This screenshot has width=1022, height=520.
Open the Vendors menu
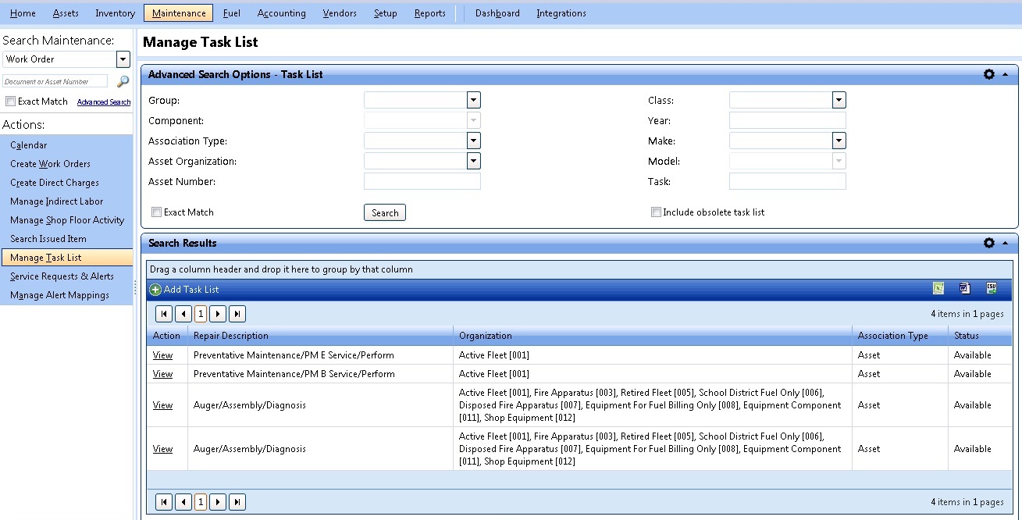[340, 13]
